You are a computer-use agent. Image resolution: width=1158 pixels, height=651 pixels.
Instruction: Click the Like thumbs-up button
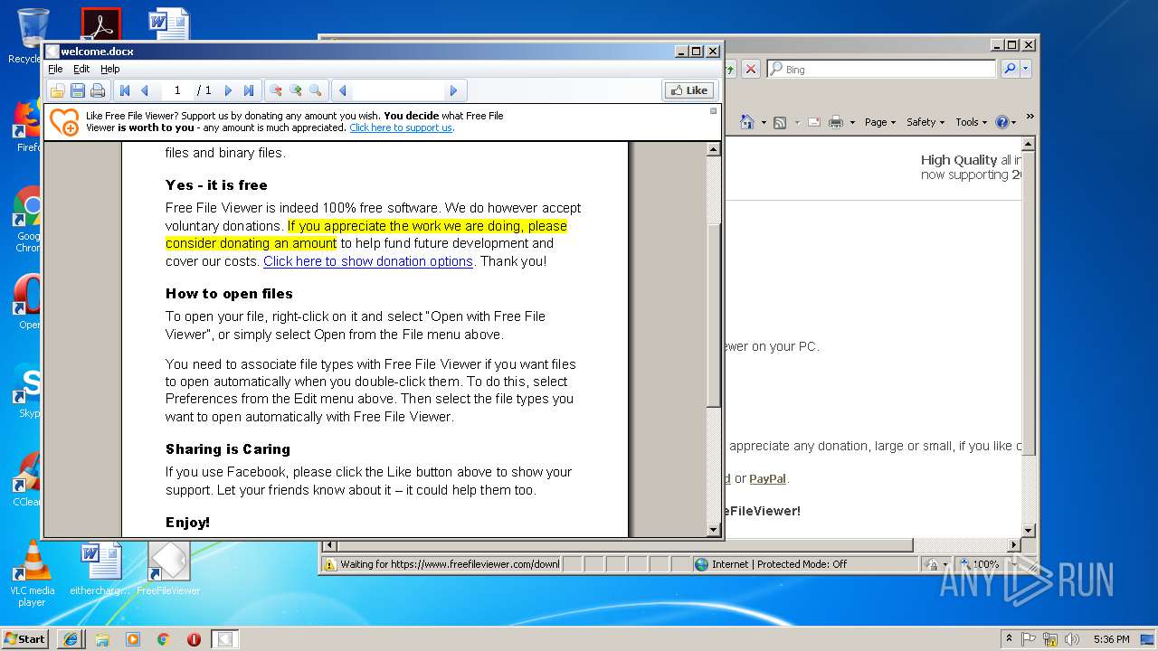689,90
